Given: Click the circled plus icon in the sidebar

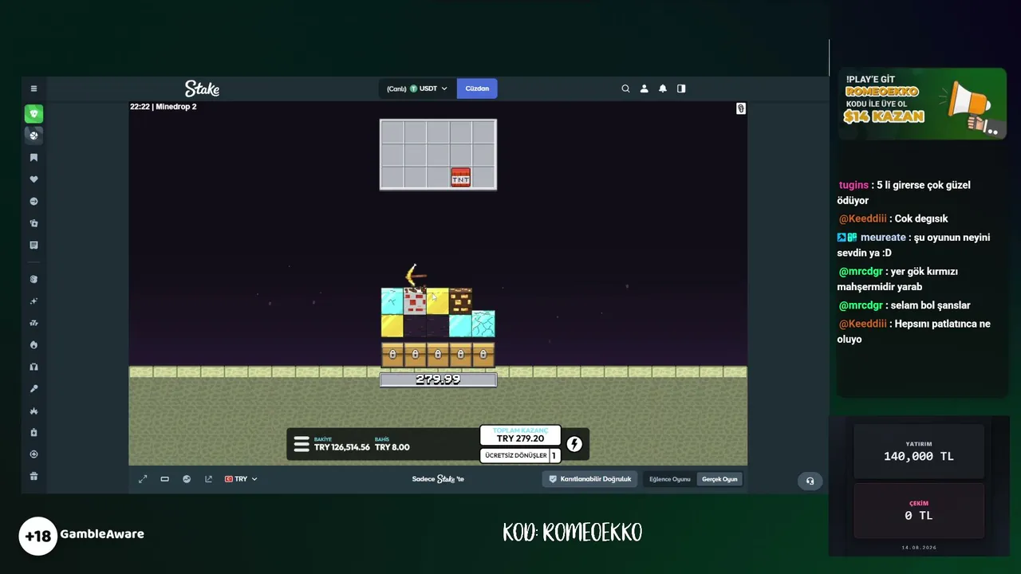Looking at the screenshot, I should tap(34, 454).
